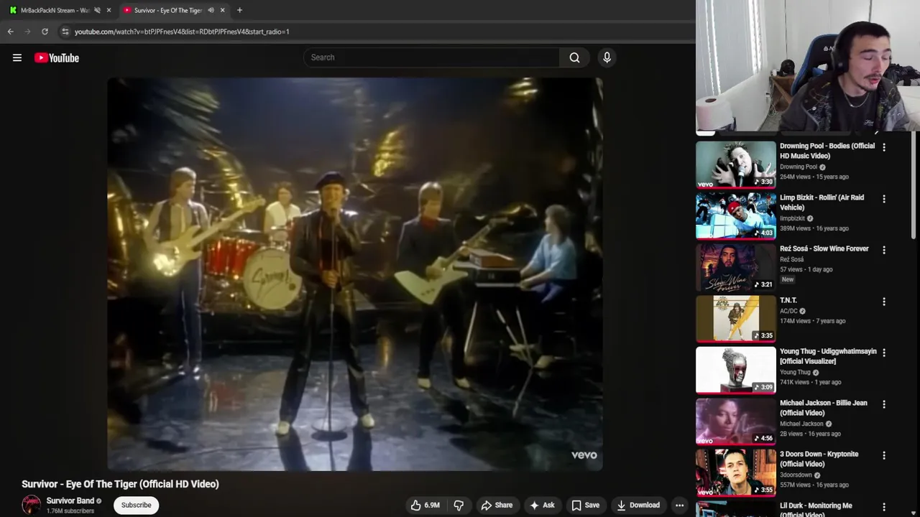The image size is (920, 517).
Task: Click the video title text
Action: pyautogui.click(x=120, y=484)
